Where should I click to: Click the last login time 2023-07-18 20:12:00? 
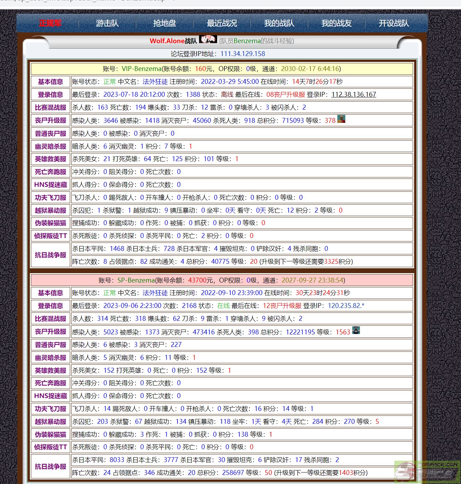pyautogui.click(x=134, y=94)
